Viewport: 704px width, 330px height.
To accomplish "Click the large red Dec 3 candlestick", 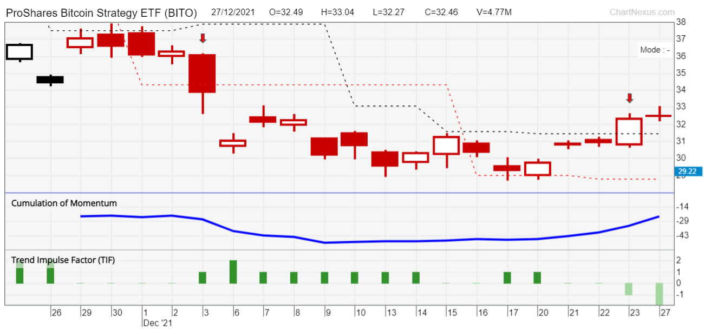I will [203, 74].
